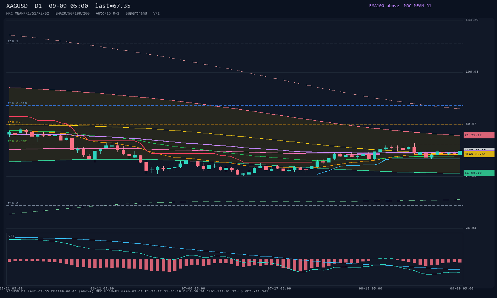This screenshot has height=298, width=497.
Task: Click the 106.98 price axis label
Action: (x=472, y=72)
